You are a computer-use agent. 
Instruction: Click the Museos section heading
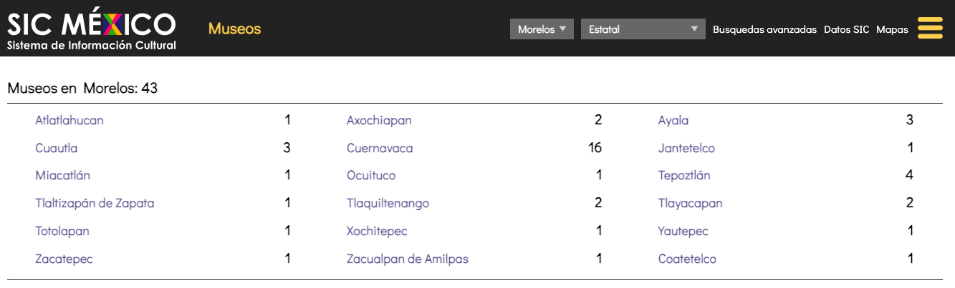[234, 29]
